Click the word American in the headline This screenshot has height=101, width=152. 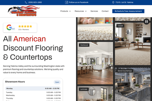(x=30, y=39)
